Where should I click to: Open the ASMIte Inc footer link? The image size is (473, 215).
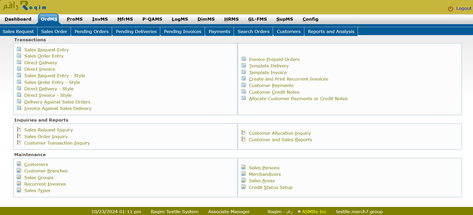(x=314, y=212)
